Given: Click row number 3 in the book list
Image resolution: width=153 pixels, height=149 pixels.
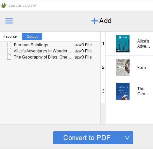Looking at the screenshot, I should pyautogui.click(x=103, y=91).
